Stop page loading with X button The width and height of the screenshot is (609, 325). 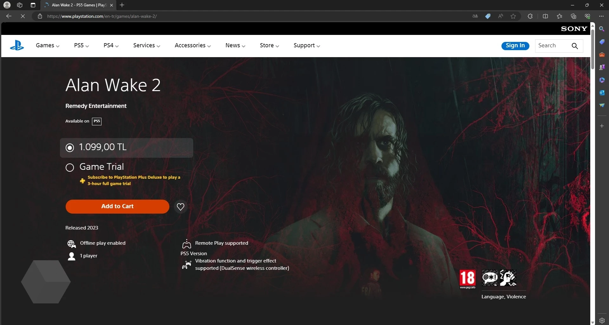(x=23, y=16)
